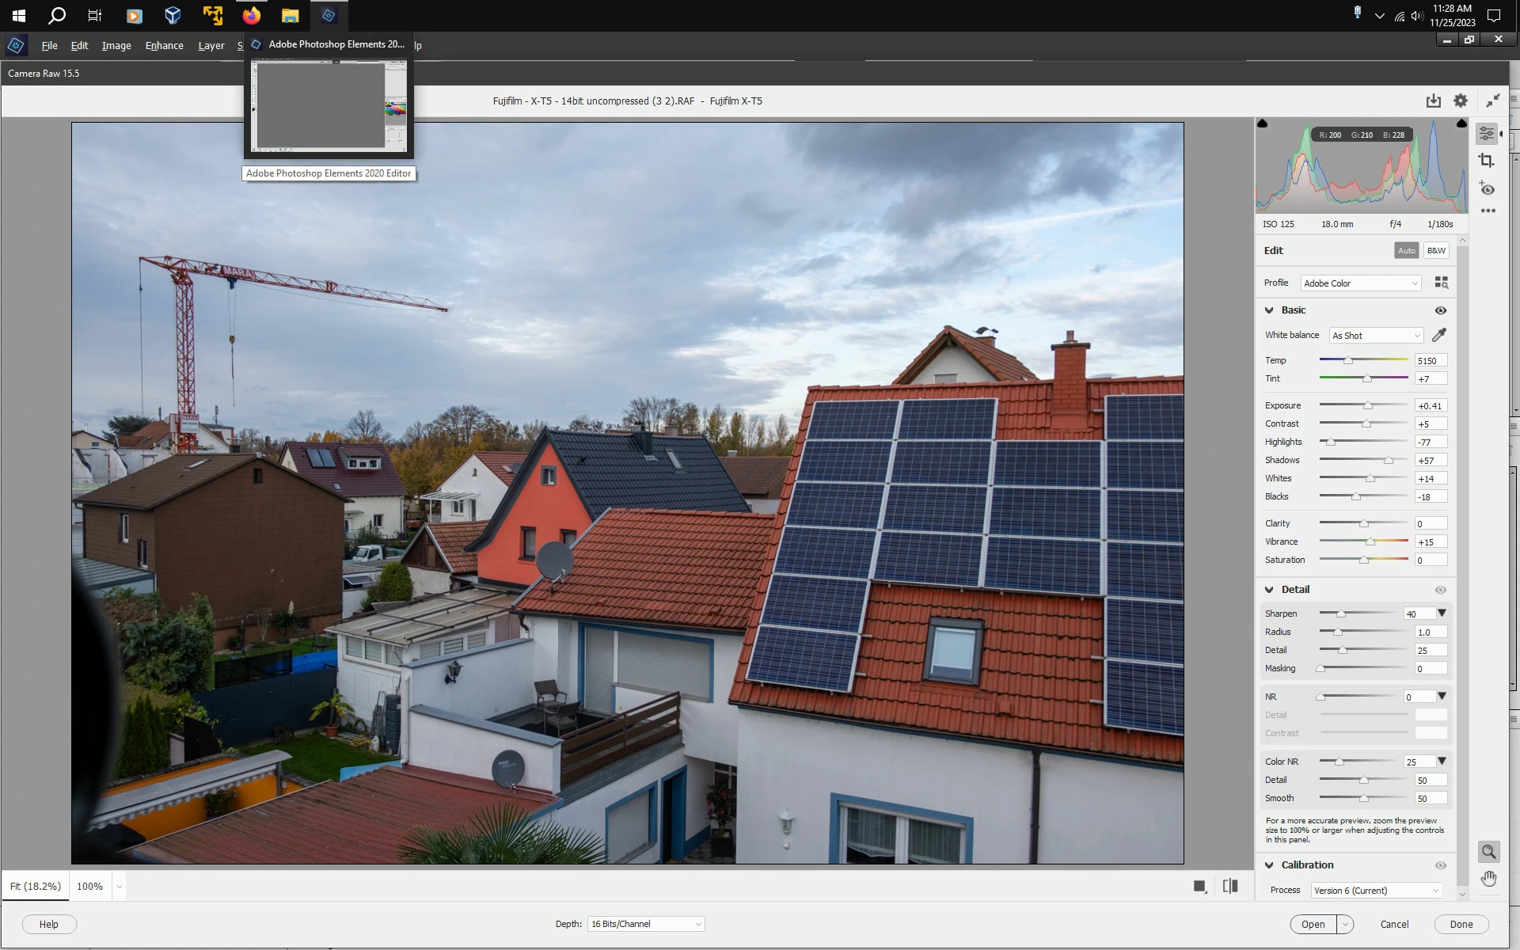Select the Hand pan tool
The height and width of the screenshot is (950, 1520).
coord(1488,879)
